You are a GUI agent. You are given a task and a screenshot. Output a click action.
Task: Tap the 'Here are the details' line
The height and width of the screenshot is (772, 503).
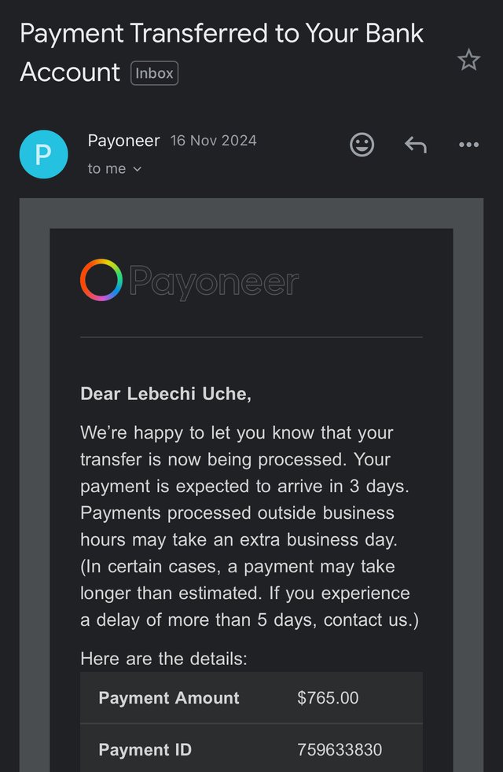click(x=164, y=659)
